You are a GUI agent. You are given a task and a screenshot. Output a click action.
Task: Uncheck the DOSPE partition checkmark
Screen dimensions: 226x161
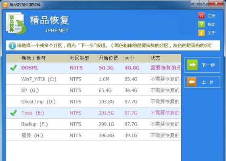(14, 68)
